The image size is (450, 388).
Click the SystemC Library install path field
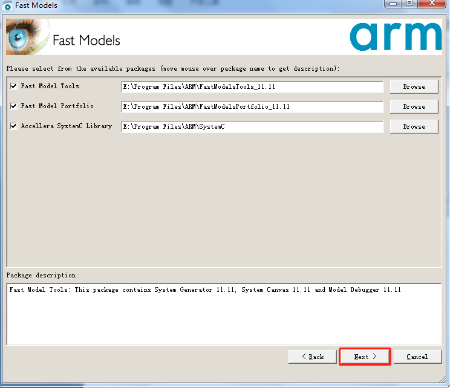252,126
